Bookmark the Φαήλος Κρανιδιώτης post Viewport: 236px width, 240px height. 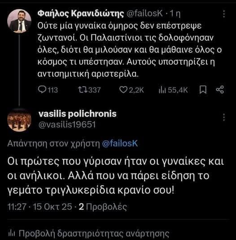tap(203, 90)
